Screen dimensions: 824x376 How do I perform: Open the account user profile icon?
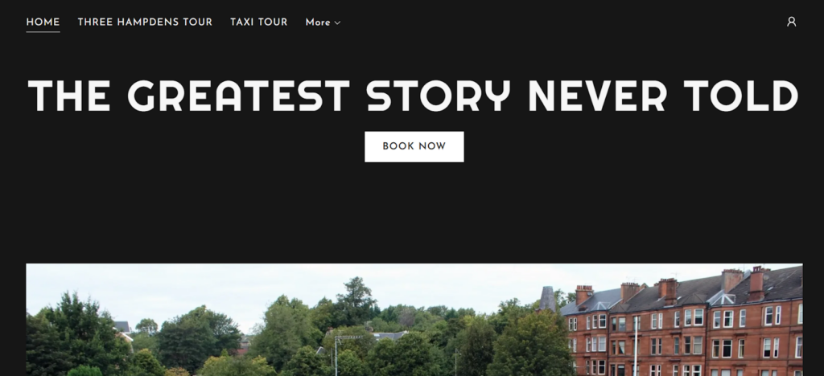point(791,22)
